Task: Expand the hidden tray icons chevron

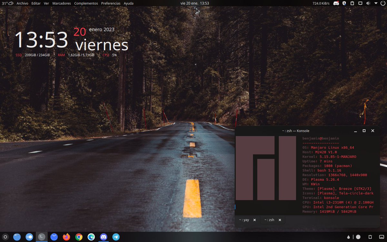Action: coord(376,3)
